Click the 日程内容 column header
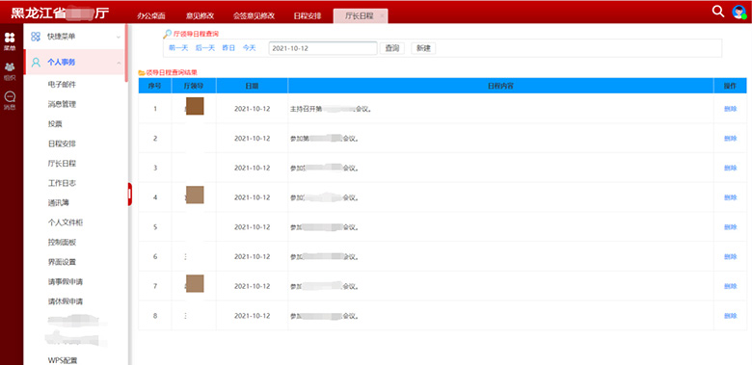 click(x=500, y=86)
